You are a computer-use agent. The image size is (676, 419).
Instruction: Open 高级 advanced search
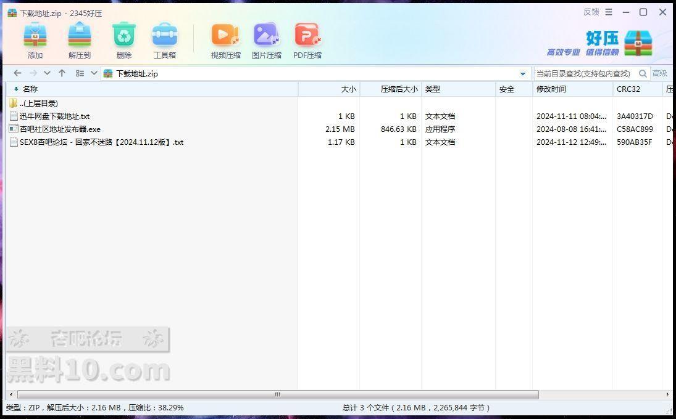(x=659, y=73)
